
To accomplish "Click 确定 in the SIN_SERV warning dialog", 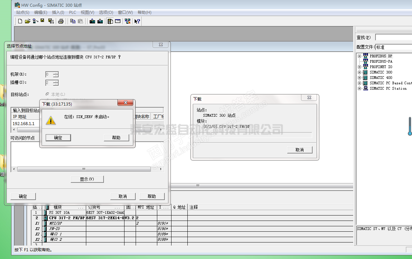I will [x=58, y=138].
